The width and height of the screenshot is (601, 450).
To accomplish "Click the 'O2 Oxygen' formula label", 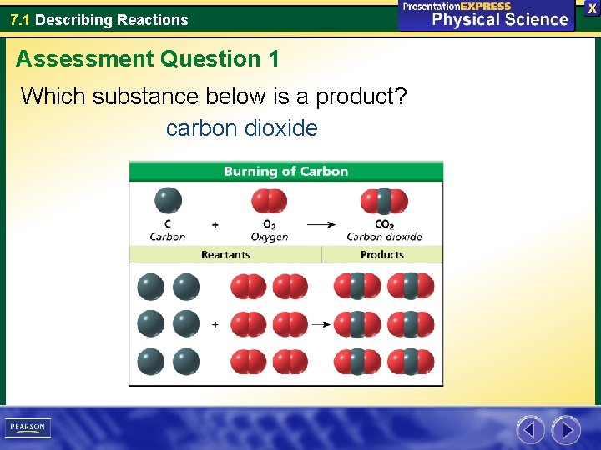I will point(269,230).
